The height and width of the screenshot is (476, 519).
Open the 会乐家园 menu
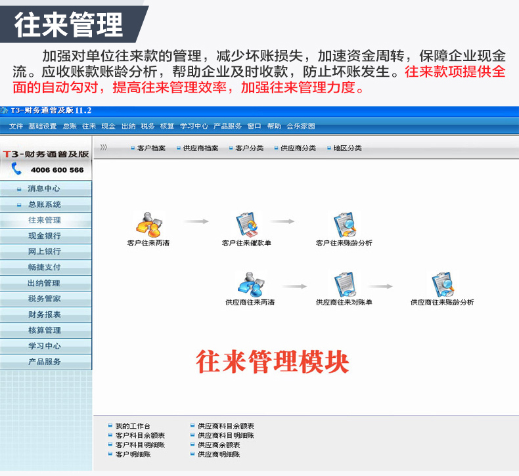(x=301, y=126)
